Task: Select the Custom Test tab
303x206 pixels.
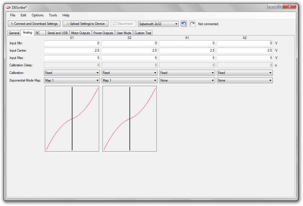Action: (143, 33)
